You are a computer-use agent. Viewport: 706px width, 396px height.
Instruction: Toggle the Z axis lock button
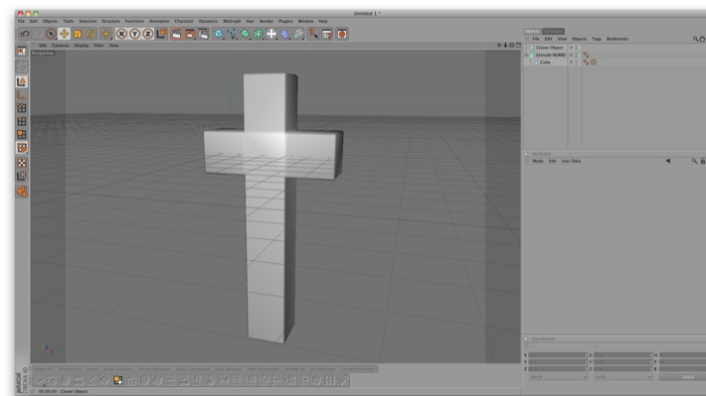click(x=148, y=34)
